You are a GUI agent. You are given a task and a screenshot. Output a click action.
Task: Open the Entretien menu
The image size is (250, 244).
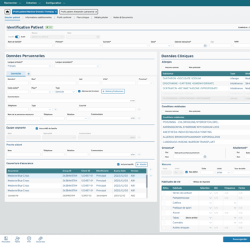click(x=33, y=3)
